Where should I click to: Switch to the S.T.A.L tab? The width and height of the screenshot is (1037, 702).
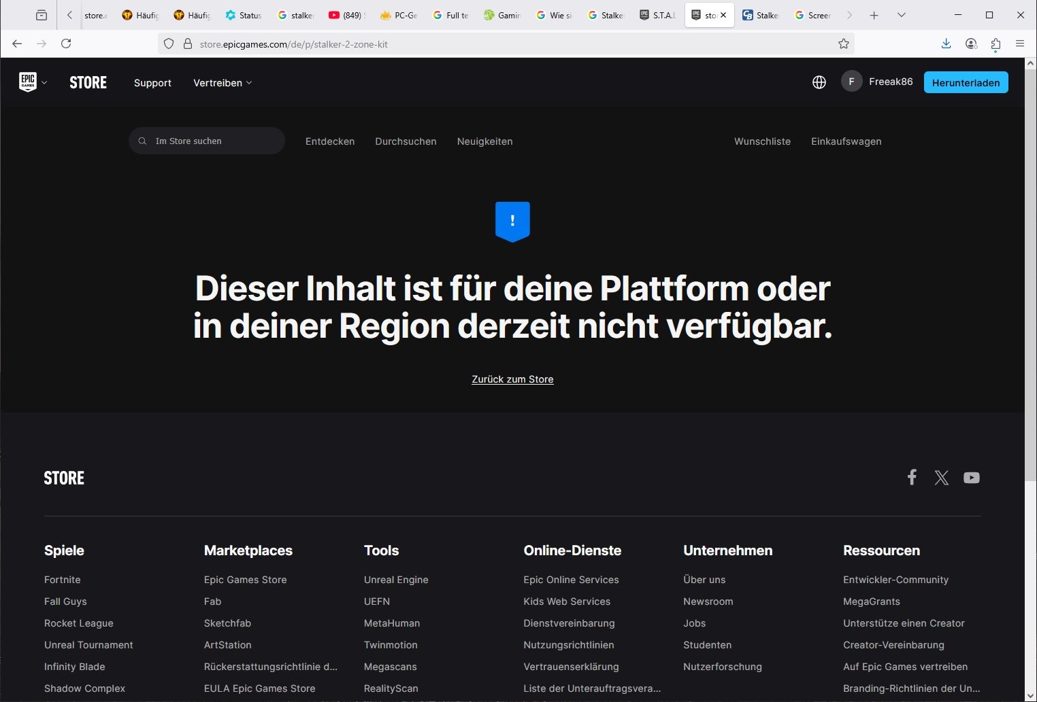657,15
